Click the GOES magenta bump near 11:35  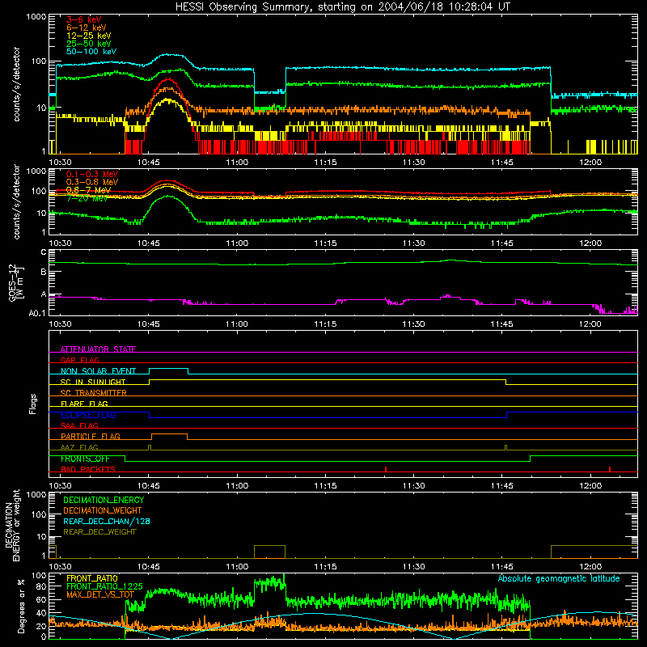click(x=448, y=296)
